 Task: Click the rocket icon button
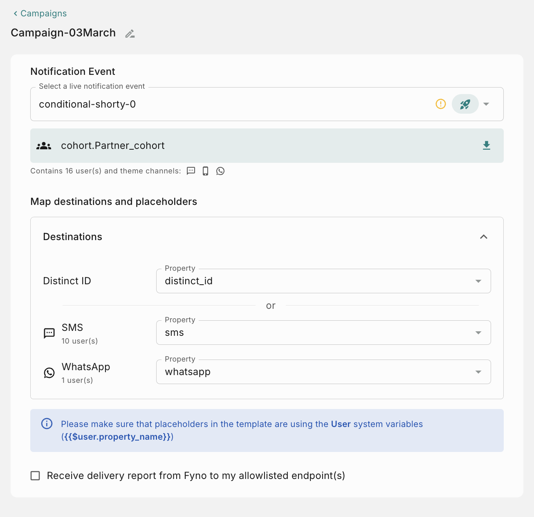click(x=465, y=104)
